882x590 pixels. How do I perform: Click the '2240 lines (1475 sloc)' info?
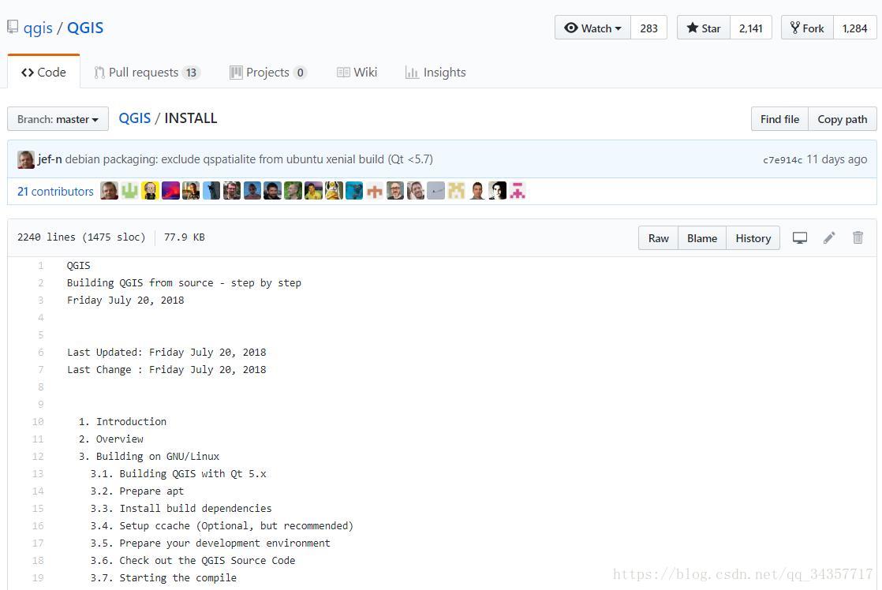pyautogui.click(x=81, y=237)
